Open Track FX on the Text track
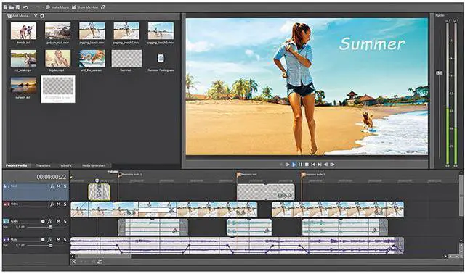The height and width of the screenshot is (274, 465). (52, 186)
